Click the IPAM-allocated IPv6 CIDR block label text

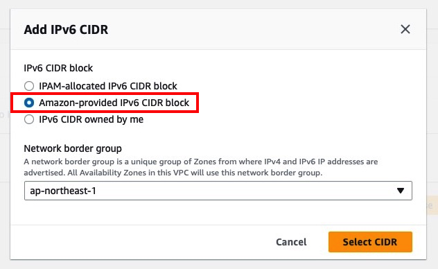(108, 86)
